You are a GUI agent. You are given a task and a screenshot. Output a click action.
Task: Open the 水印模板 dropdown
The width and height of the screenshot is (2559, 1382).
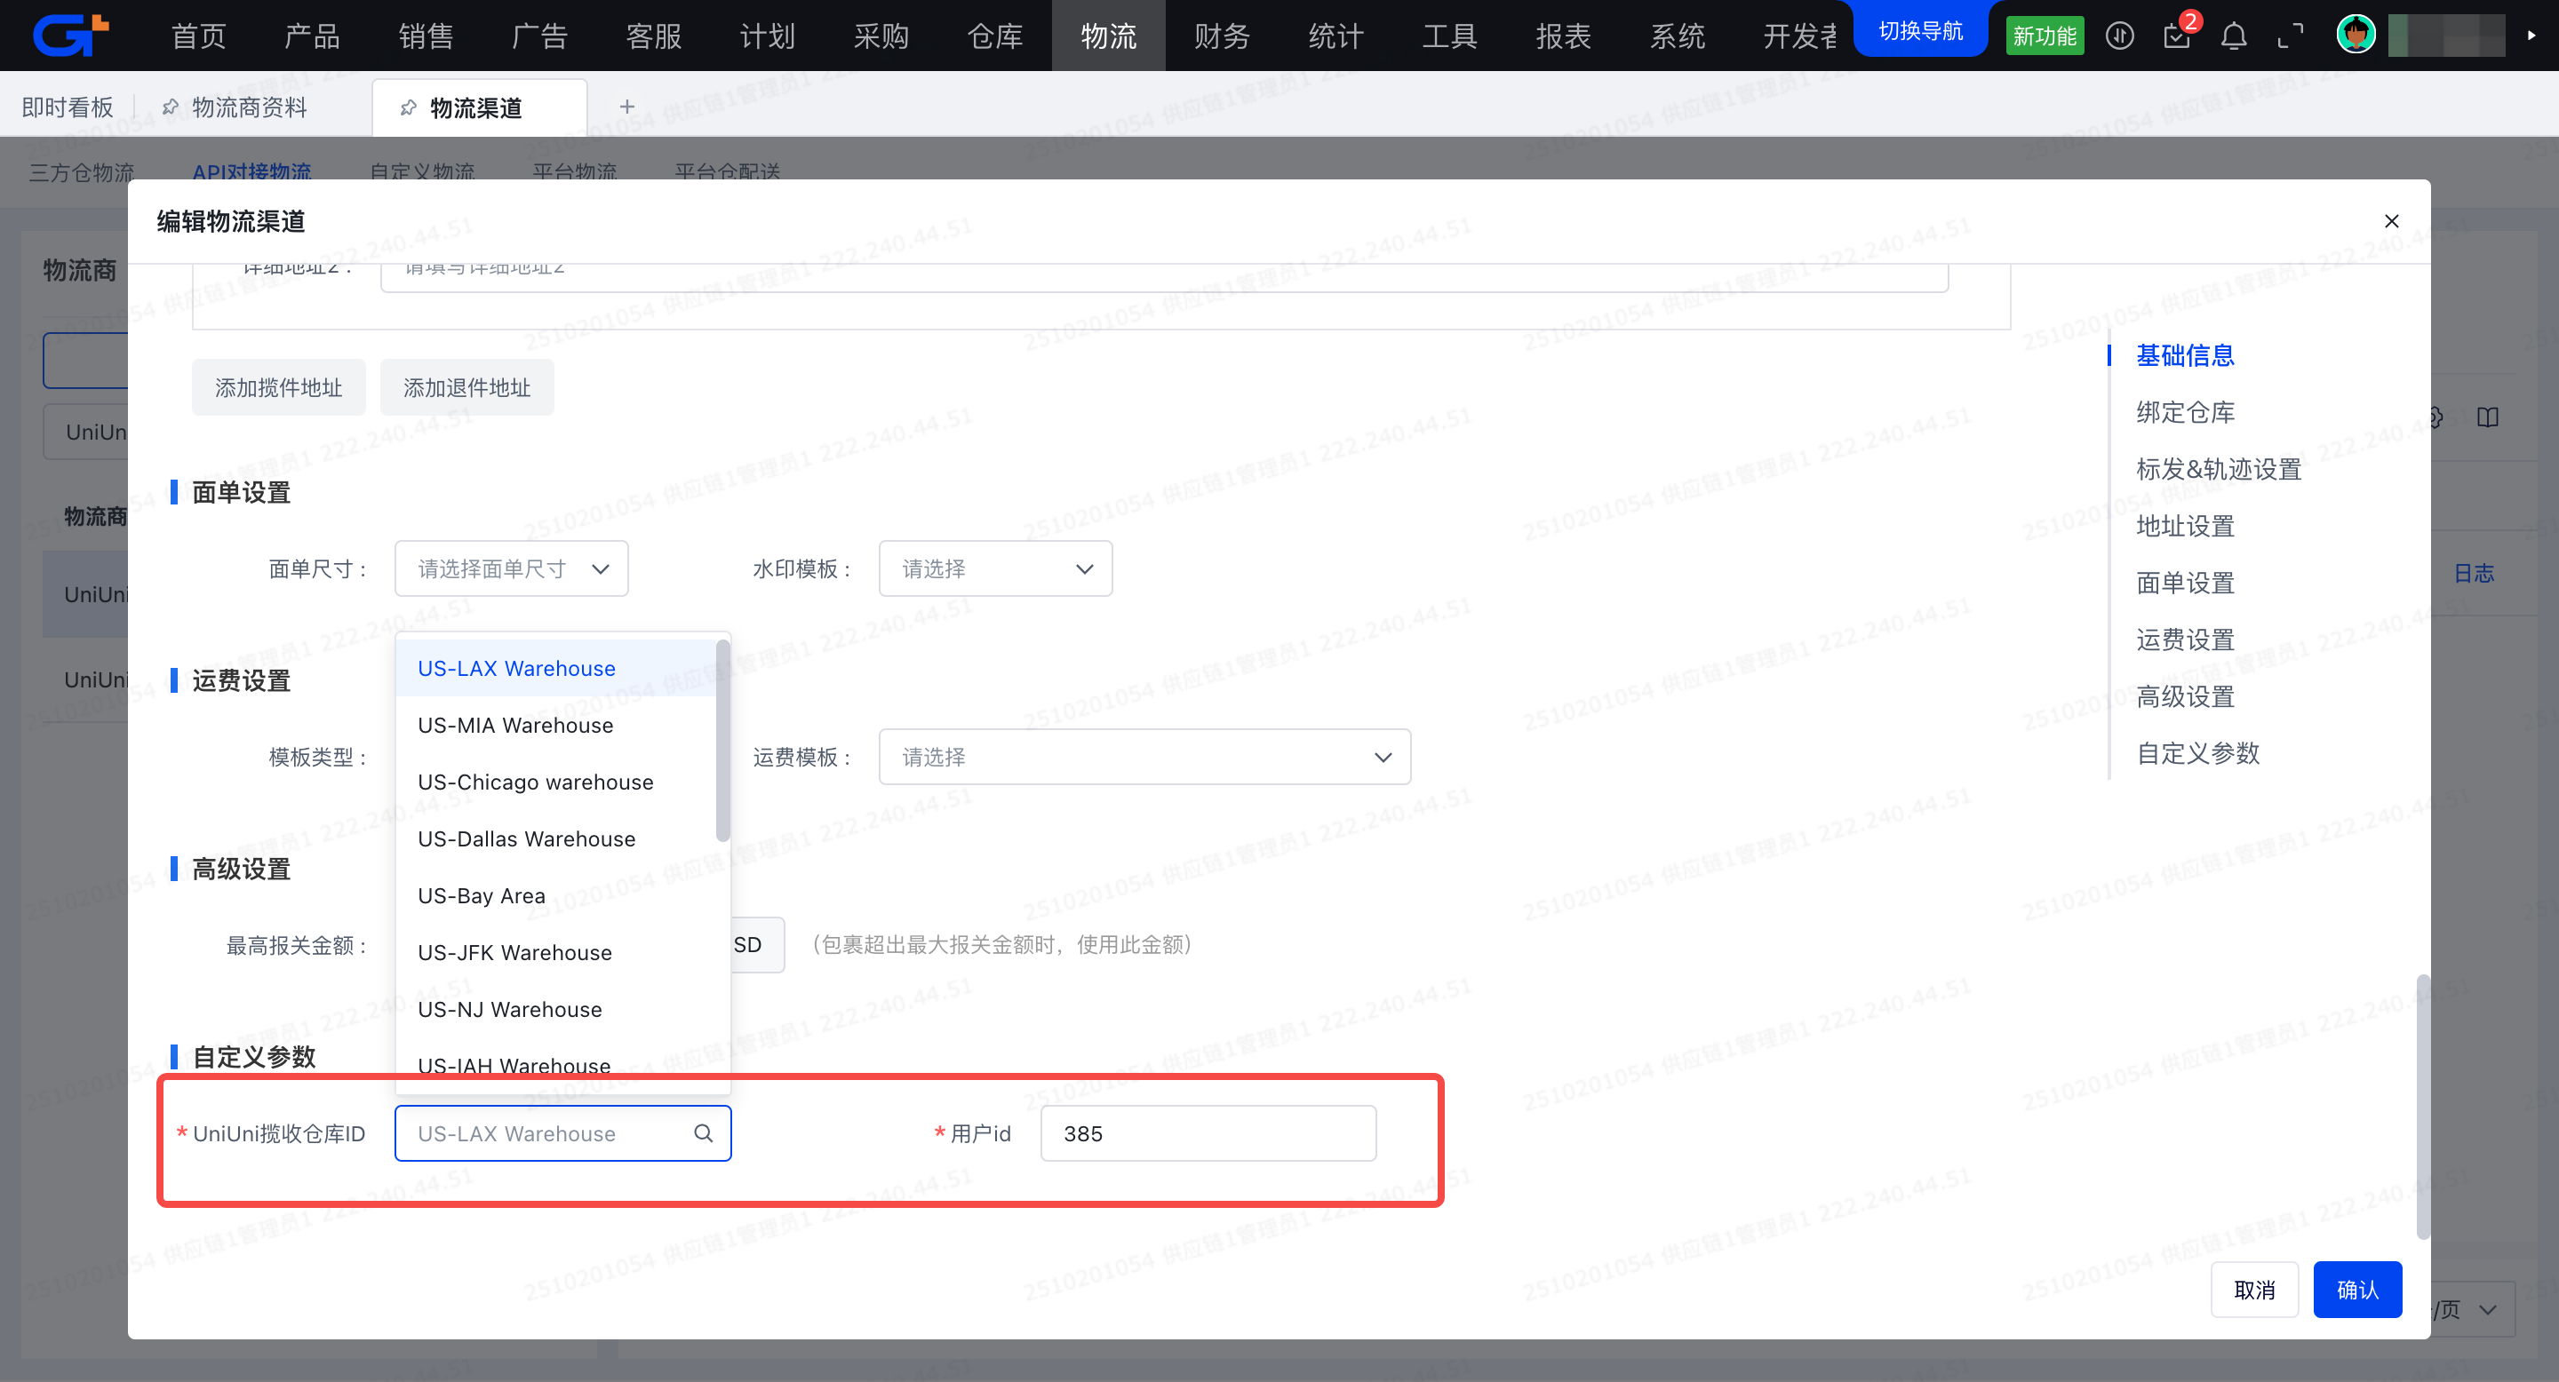click(x=994, y=569)
